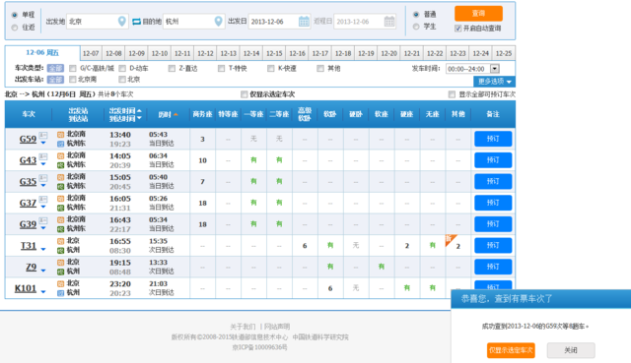This screenshot has height=363, width=631.
Task: Enable show only selected trains checkbox
Action: pyautogui.click(x=244, y=94)
